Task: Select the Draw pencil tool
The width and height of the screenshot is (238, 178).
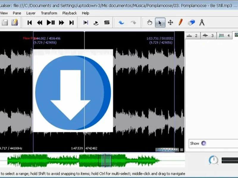Action: tap(181, 23)
